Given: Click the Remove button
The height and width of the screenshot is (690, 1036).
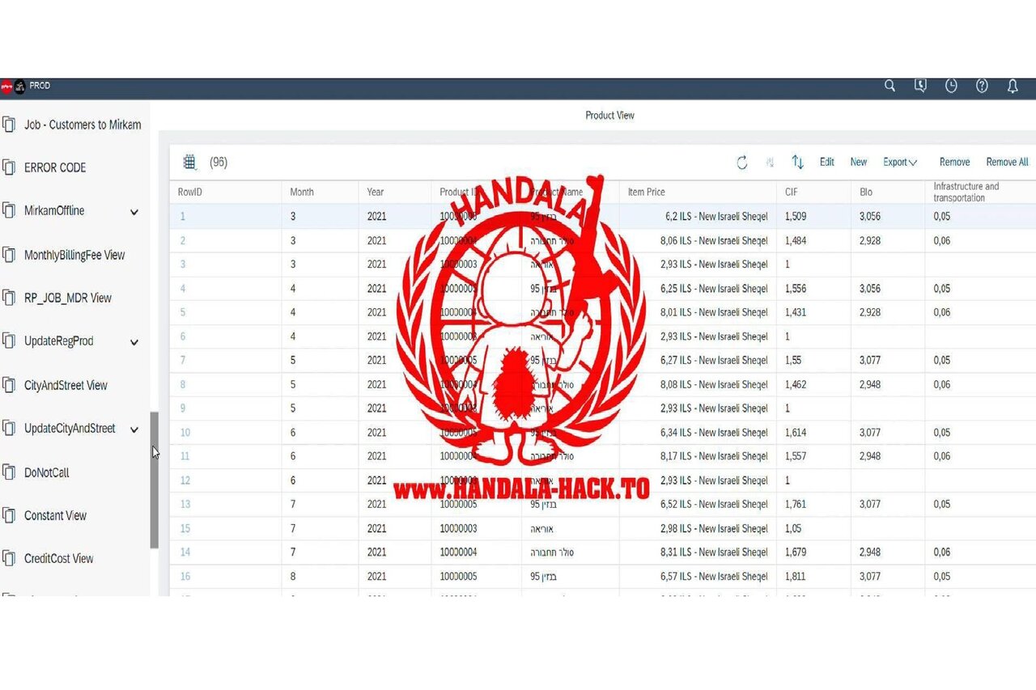Looking at the screenshot, I should pos(954,162).
